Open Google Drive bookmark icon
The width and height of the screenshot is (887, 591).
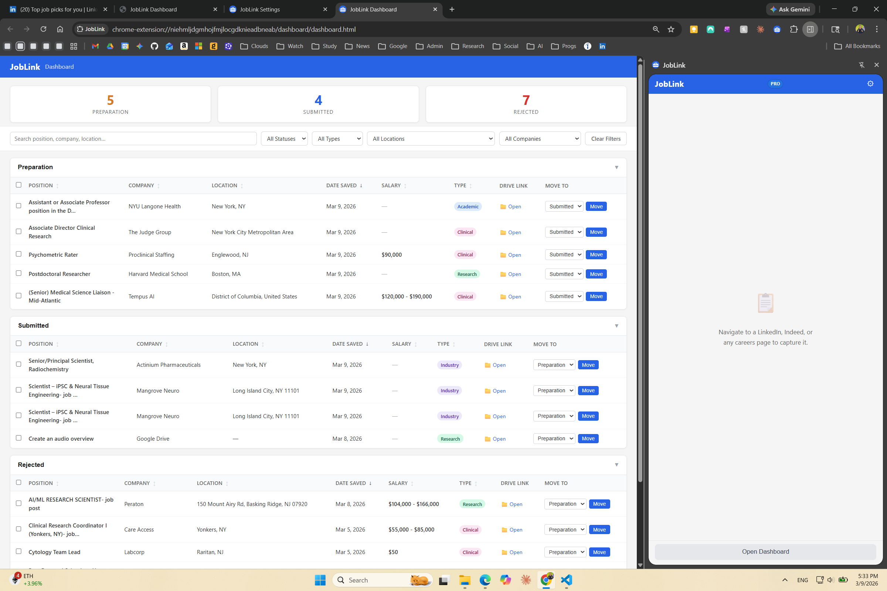point(110,46)
